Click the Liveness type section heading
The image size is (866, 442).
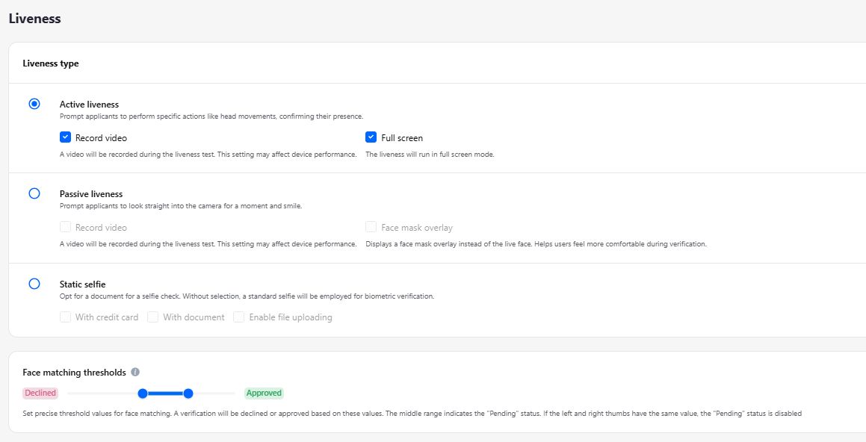click(x=51, y=63)
